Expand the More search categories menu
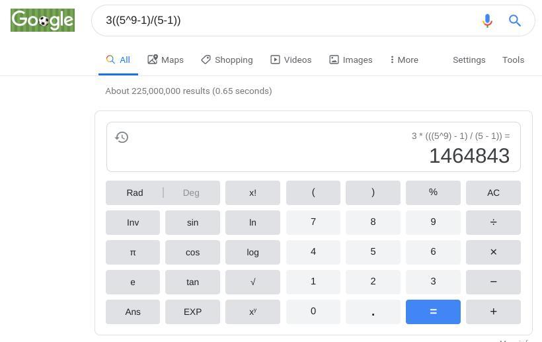Screen dimensions: 542x342 click(404, 60)
